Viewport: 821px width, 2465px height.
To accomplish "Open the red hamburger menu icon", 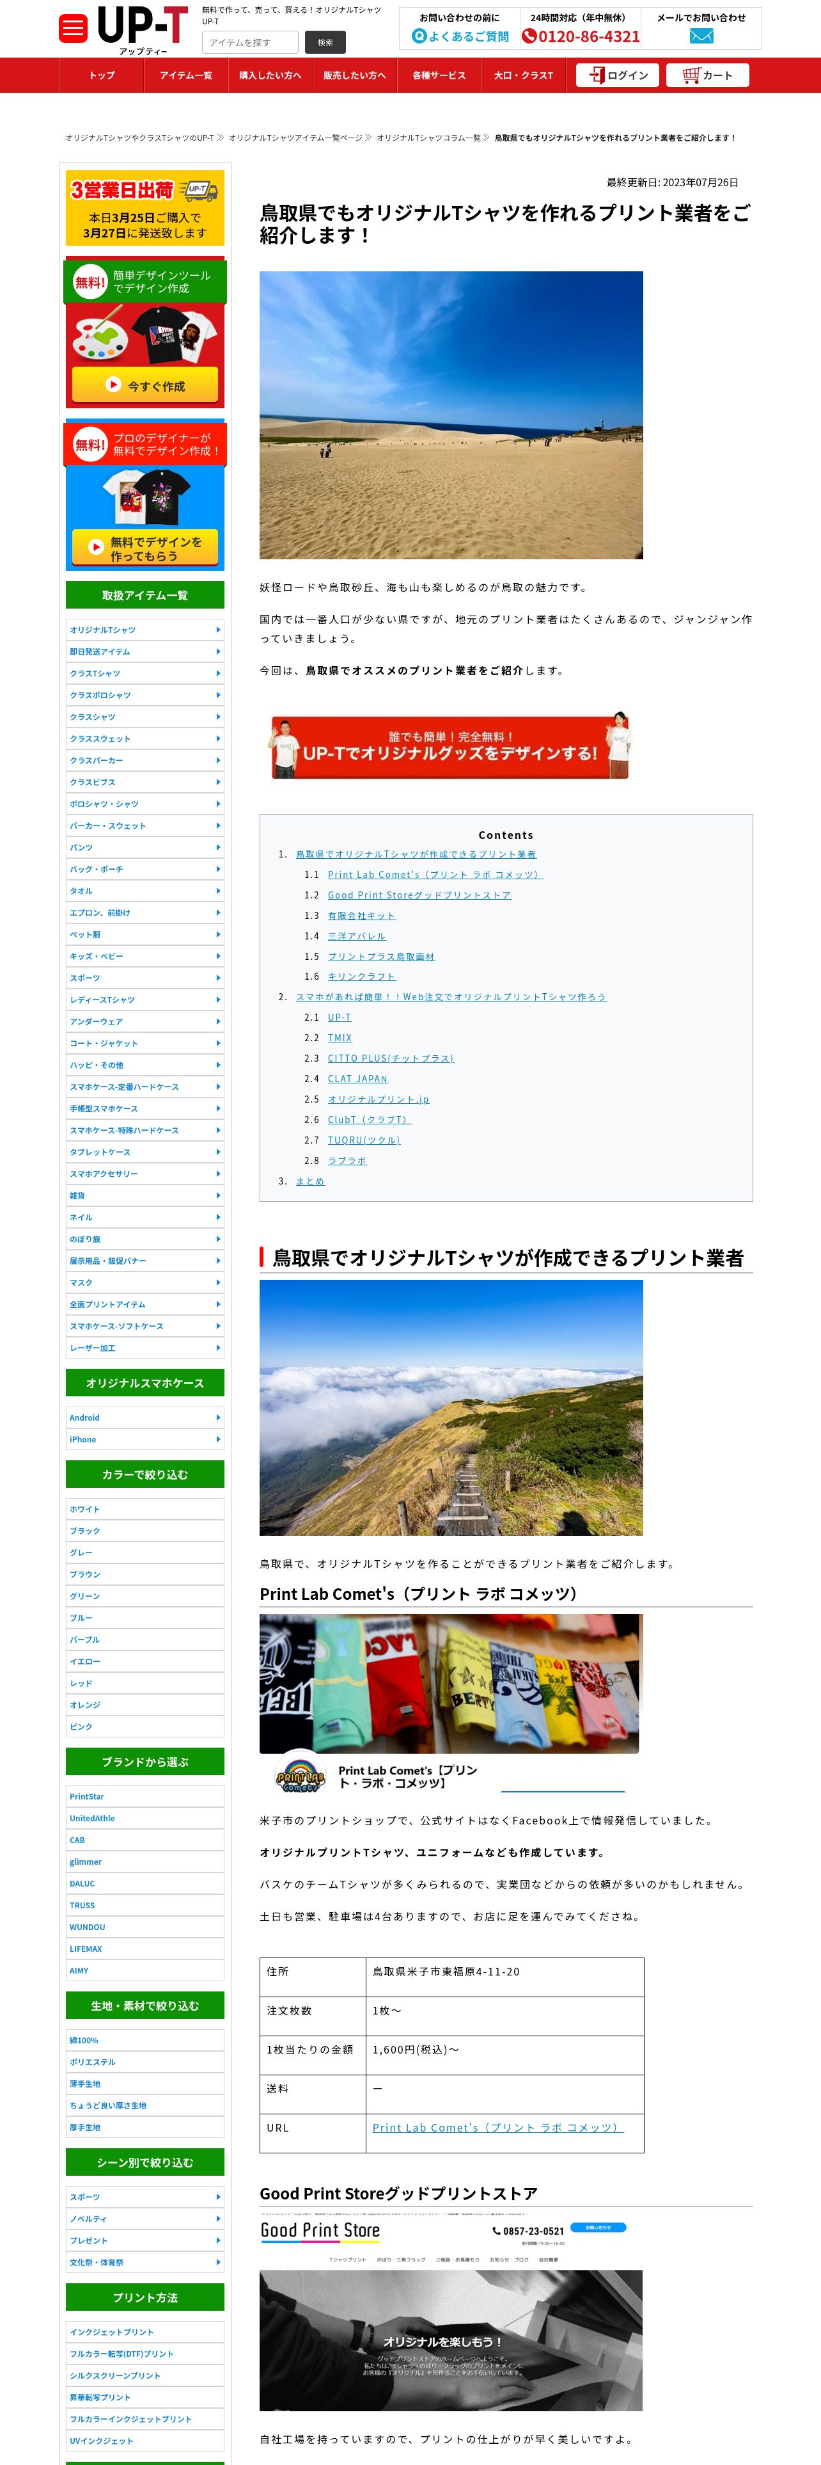I will click(73, 29).
